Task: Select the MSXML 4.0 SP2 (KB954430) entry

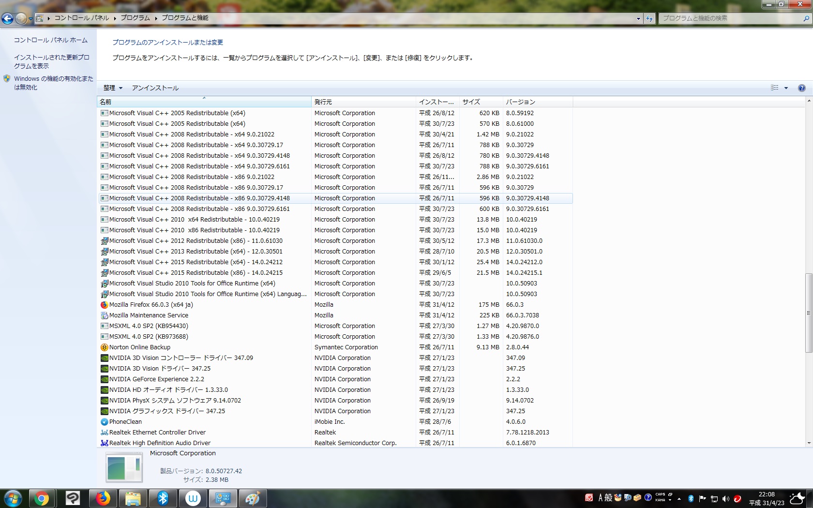Action: [x=149, y=326]
